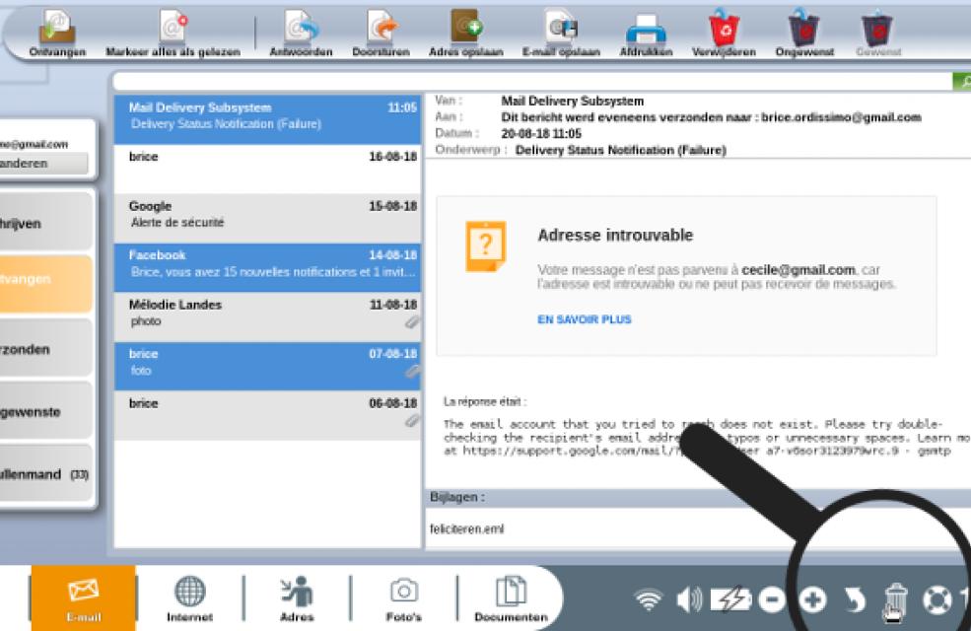Viewport: 971px width, 631px height.
Task: Open the speaker volume icon
Action: [x=689, y=599]
